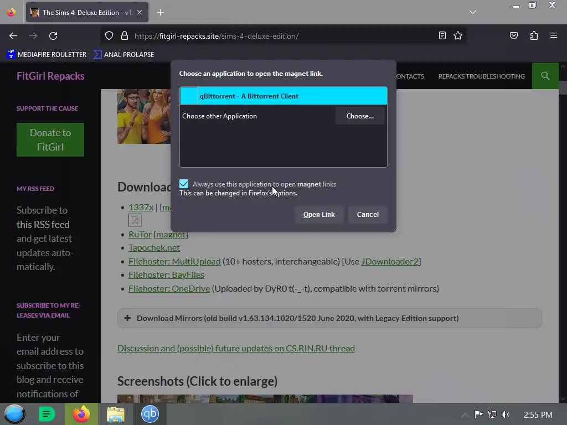Screen dimensions: 567x425
Task: Select qBittorrent - A Bittorrent Client entry
Action: (283, 96)
